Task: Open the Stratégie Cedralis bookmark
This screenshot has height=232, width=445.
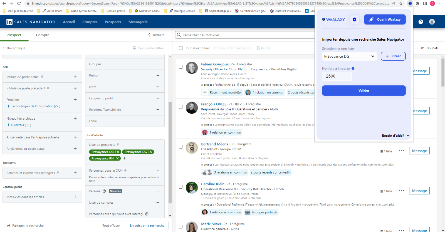Action: (x=182, y=11)
